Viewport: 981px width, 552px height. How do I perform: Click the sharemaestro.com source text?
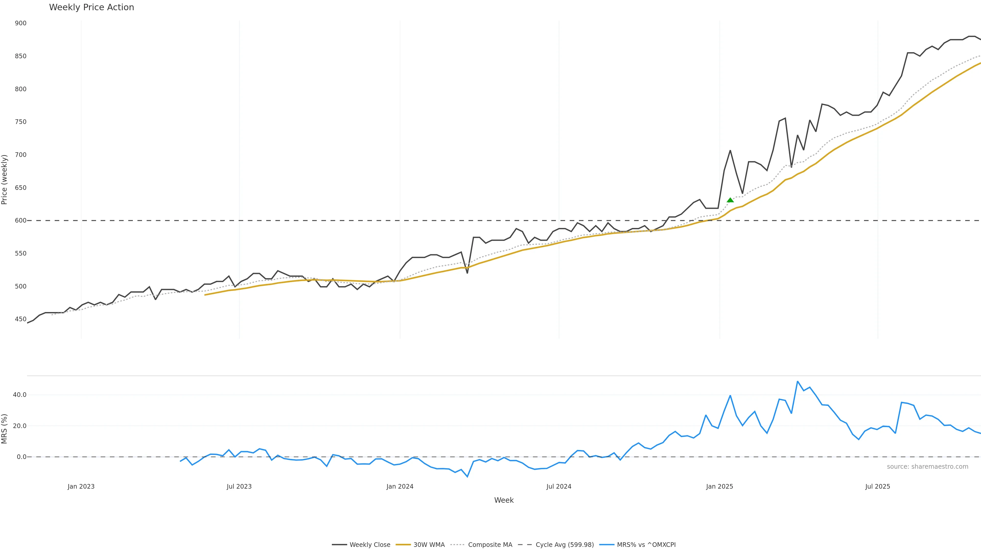(927, 467)
